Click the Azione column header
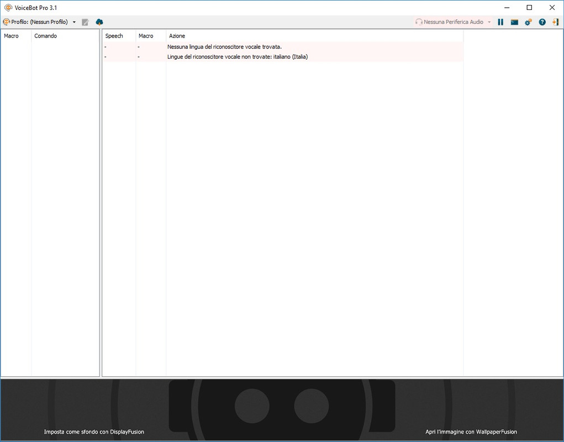This screenshot has height=442, width=564. [x=315, y=36]
